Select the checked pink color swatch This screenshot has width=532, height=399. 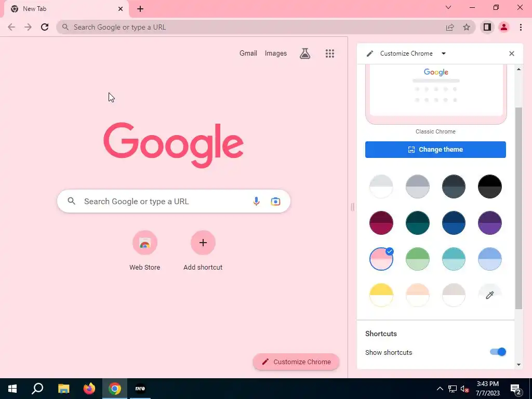coord(381,259)
